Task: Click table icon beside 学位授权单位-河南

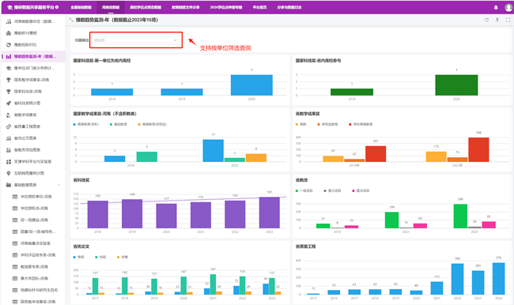Action: click(15, 197)
